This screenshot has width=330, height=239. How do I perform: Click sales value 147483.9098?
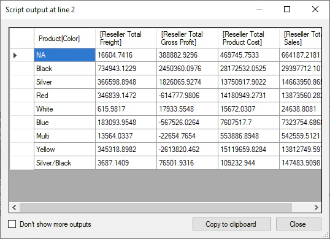click(x=301, y=162)
